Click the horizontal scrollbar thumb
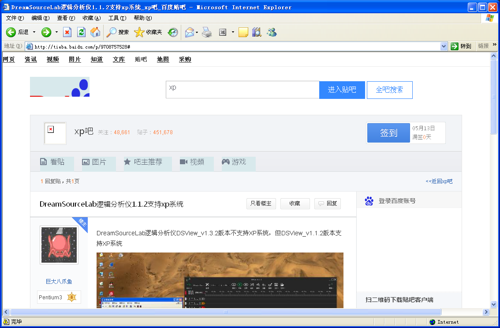The image size is (500, 328). 226,312
